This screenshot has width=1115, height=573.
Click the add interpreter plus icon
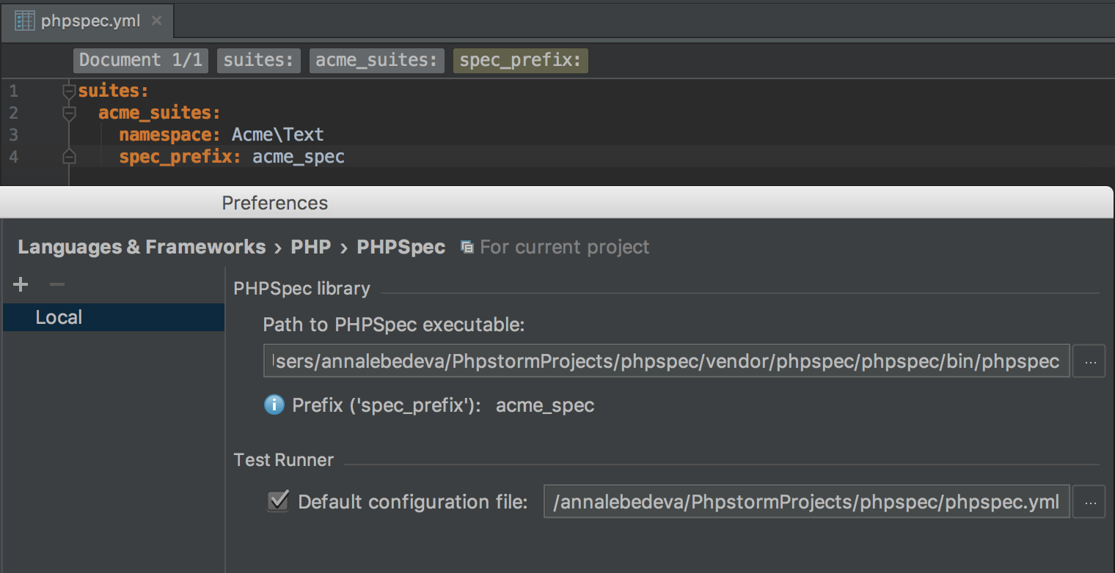(x=21, y=284)
